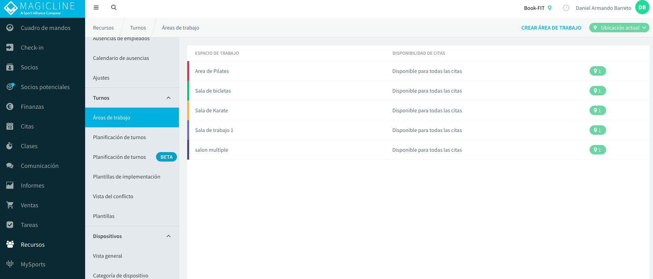
Task: Click location badge on Sala de trabajo 1 row
Action: pos(597,130)
